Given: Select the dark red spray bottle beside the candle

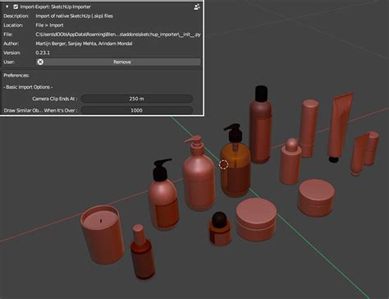Looking at the screenshot, I should point(143,252).
